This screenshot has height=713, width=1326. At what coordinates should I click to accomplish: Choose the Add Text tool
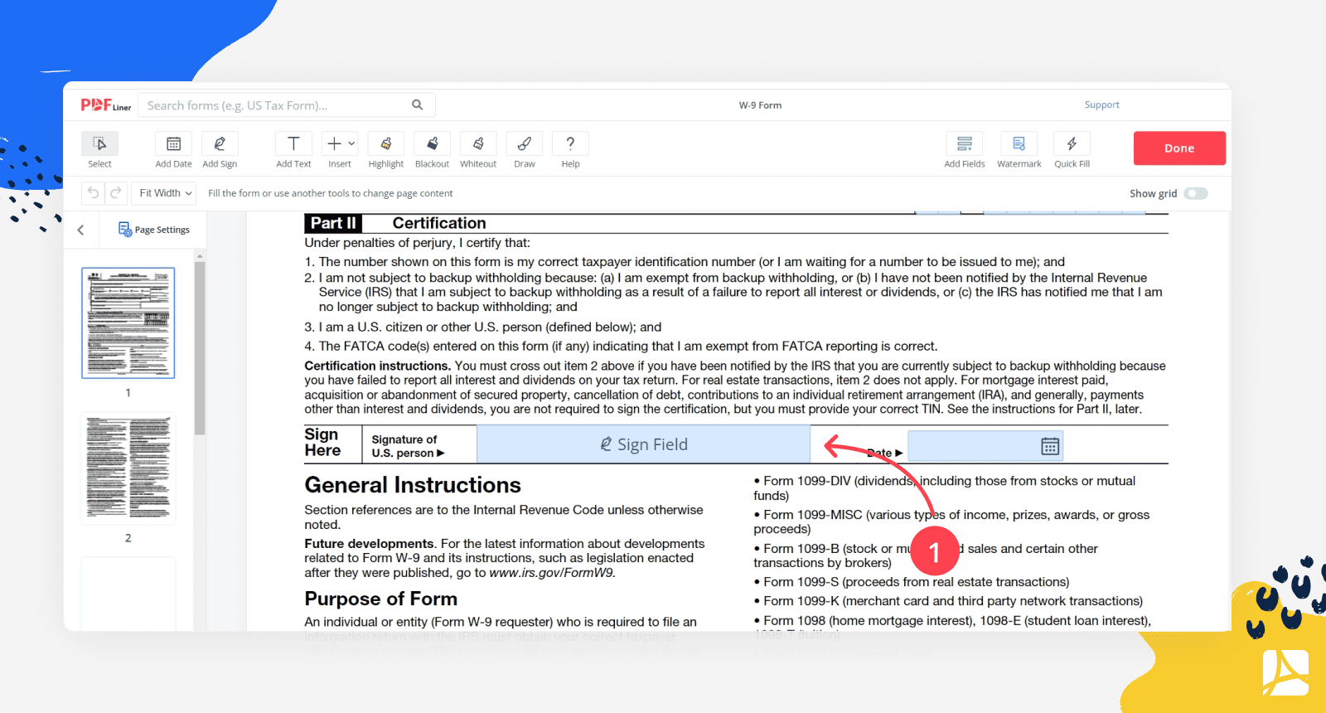point(293,143)
